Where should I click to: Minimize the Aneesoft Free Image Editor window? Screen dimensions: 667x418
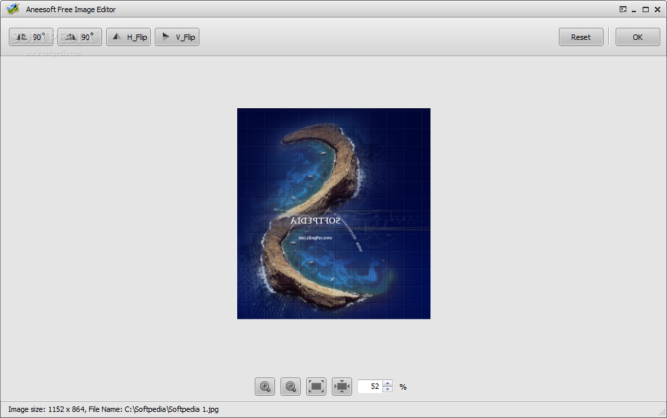click(x=634, y=10)
